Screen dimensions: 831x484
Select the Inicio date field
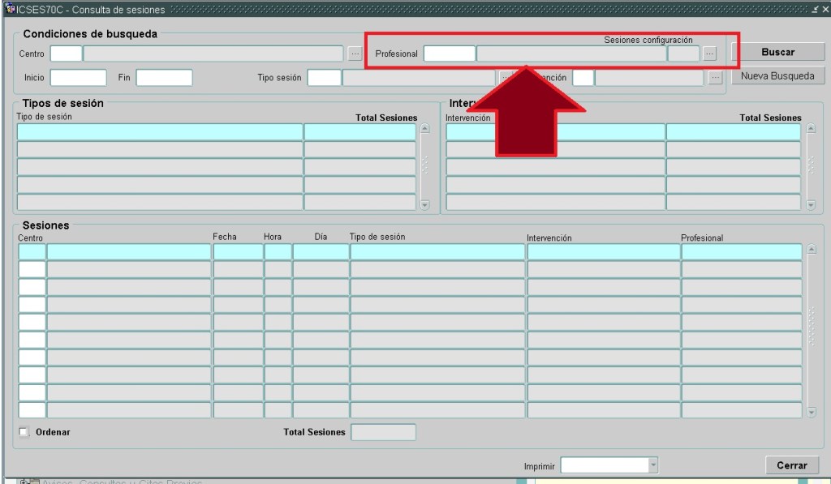(78, 78)
